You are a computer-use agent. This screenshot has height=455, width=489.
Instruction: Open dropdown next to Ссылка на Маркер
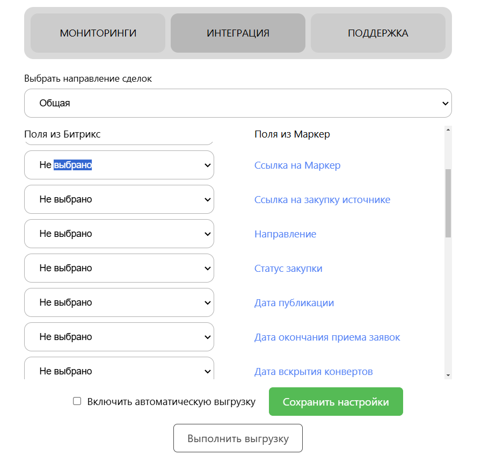coord(119,165)
